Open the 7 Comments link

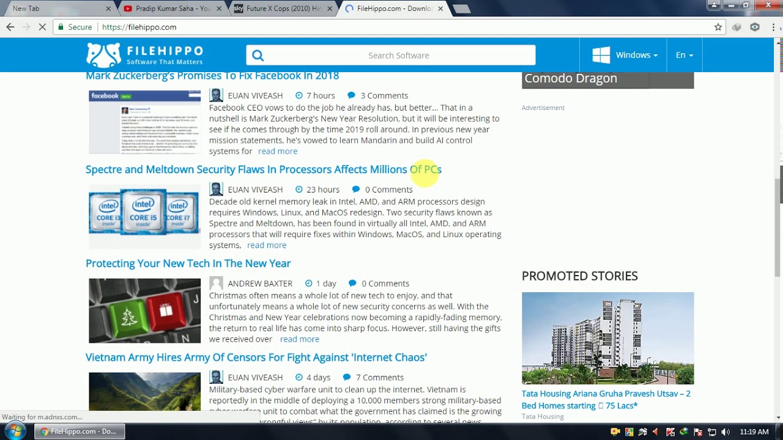point(379,377)
